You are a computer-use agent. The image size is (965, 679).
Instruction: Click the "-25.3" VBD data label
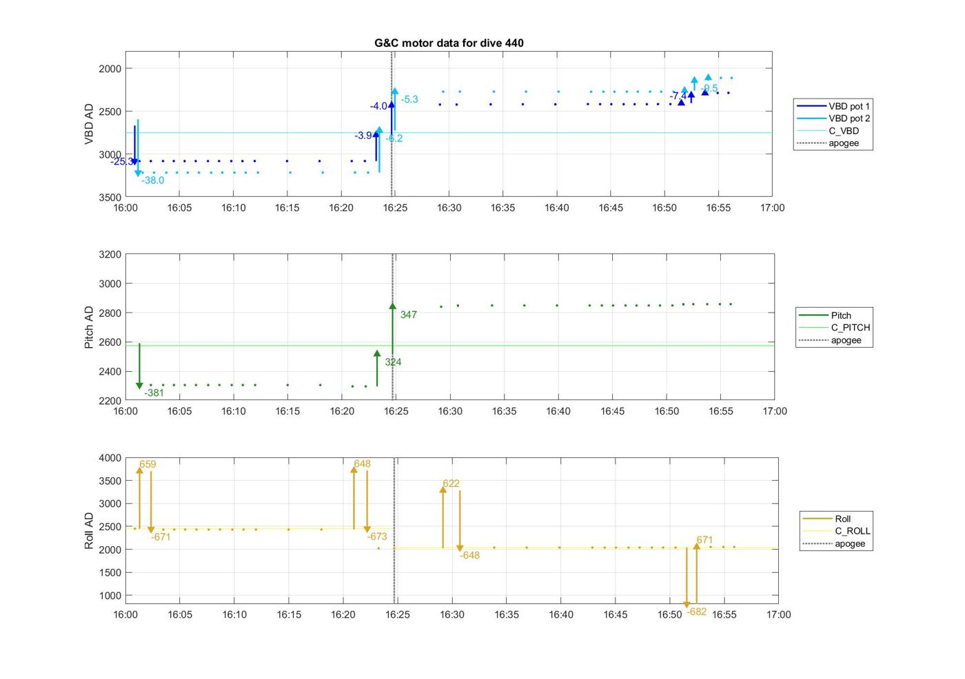(122, 162)
